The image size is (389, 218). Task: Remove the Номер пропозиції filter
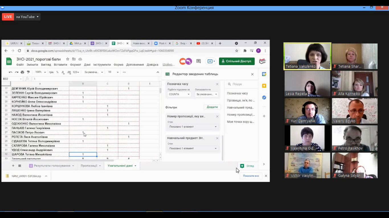click(217, 116)
